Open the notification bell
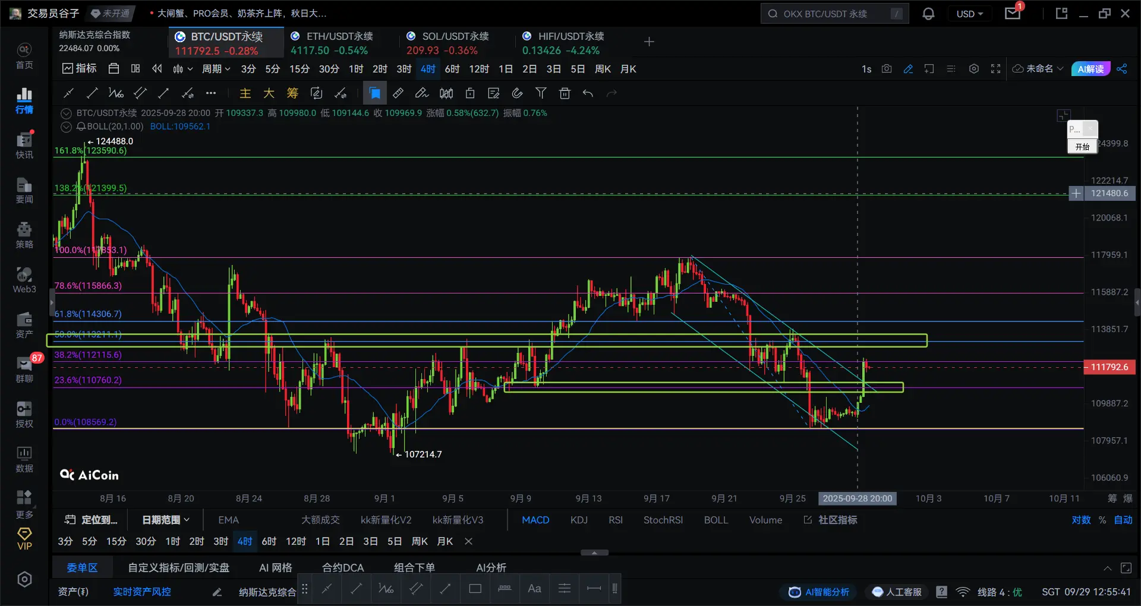The height and width of the screenshot is (606, 1141). point(928,14)
